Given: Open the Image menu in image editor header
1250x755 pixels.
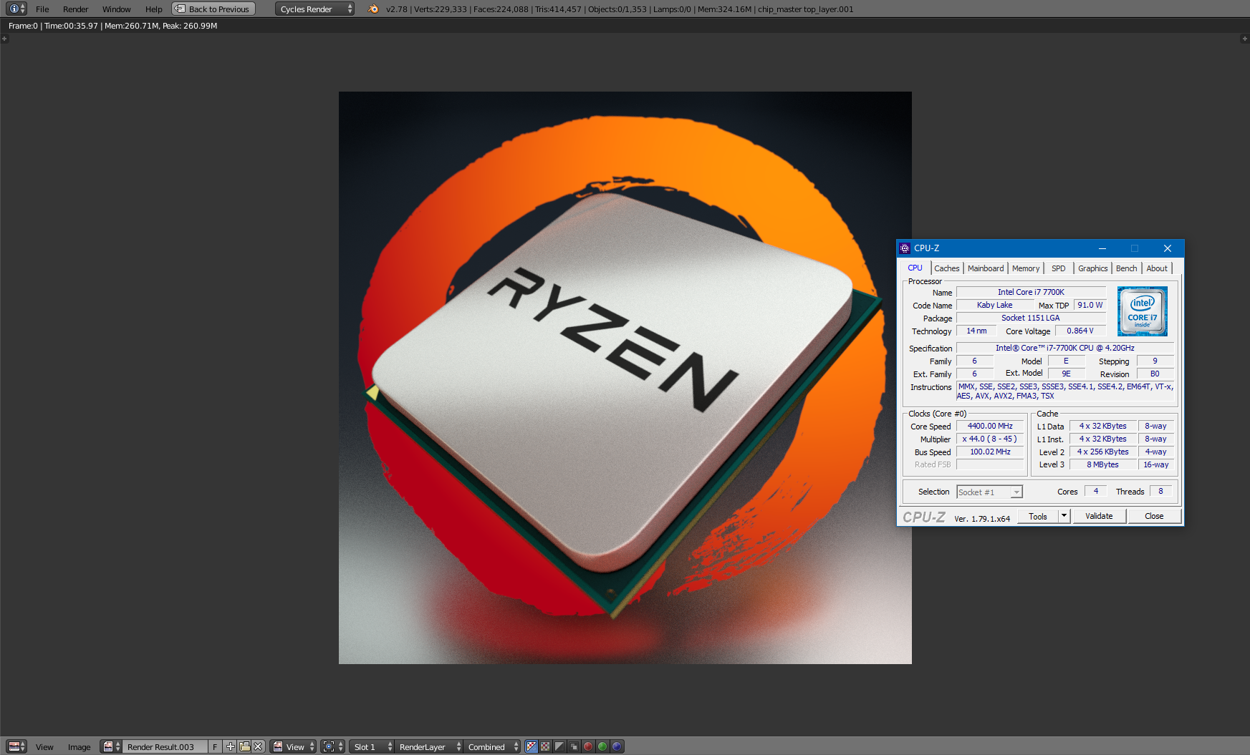Looking at the screenshot, I should pyautogui.click(x=79, y=747).
